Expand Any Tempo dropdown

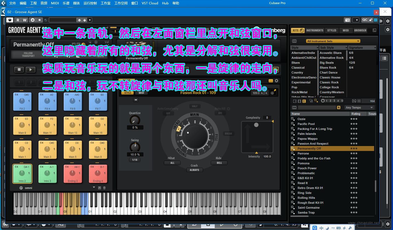(360, 107)
